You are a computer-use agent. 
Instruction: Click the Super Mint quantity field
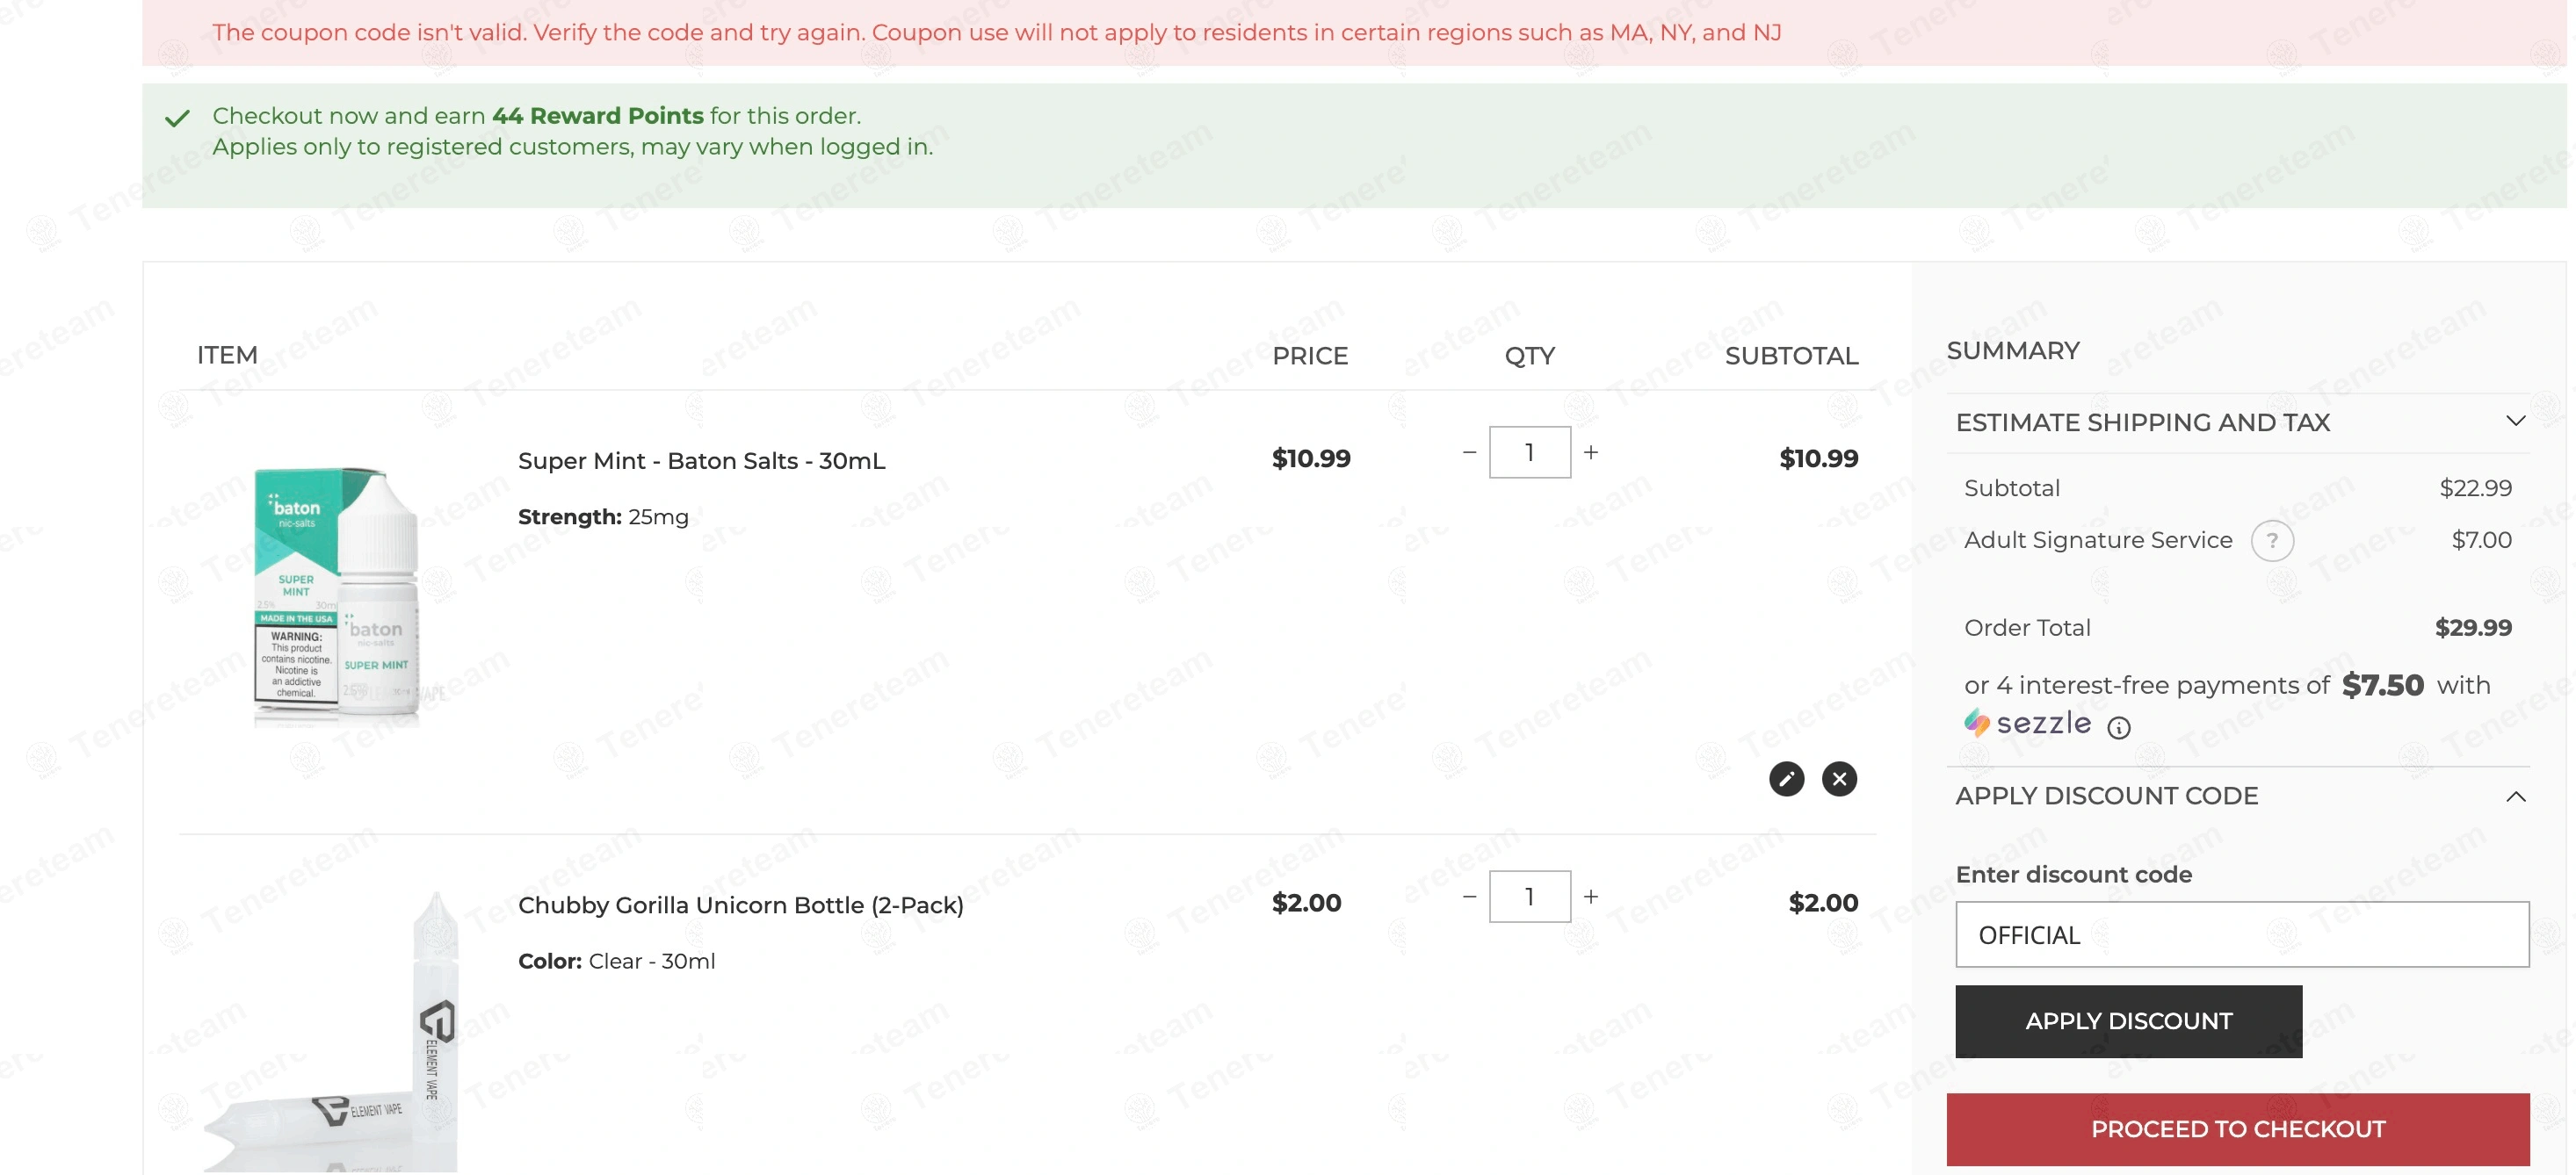coord(1529,451)
